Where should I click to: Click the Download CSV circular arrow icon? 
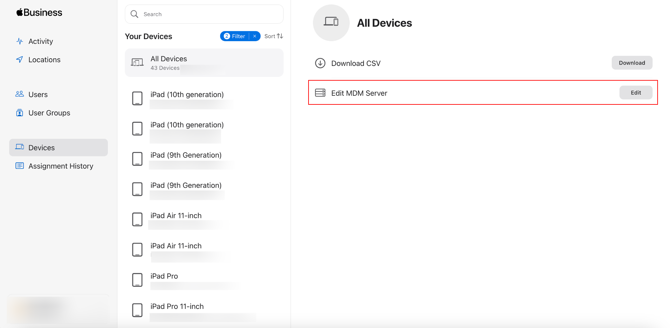(x=320, y=63)
